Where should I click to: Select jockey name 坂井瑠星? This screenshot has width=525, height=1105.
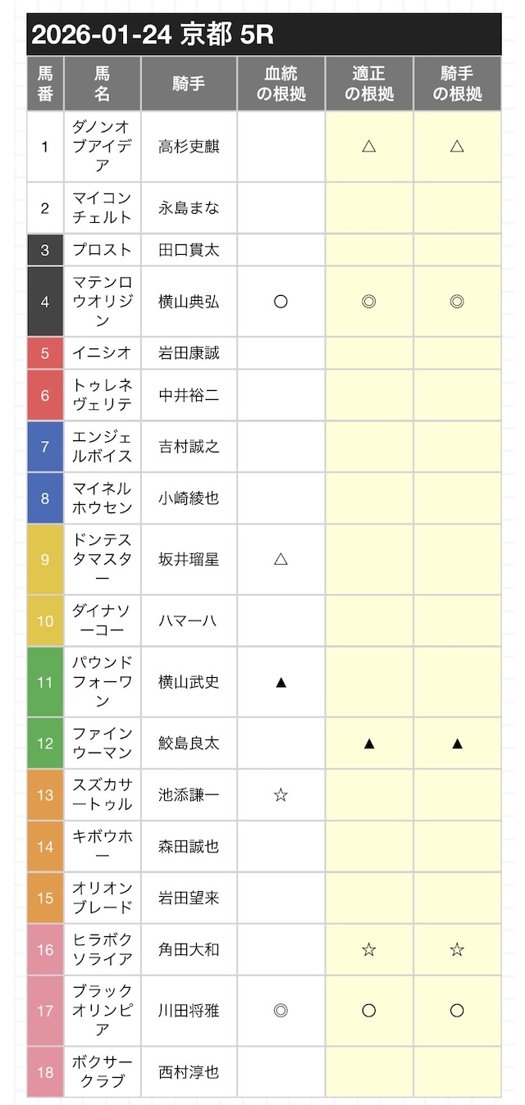189,559
